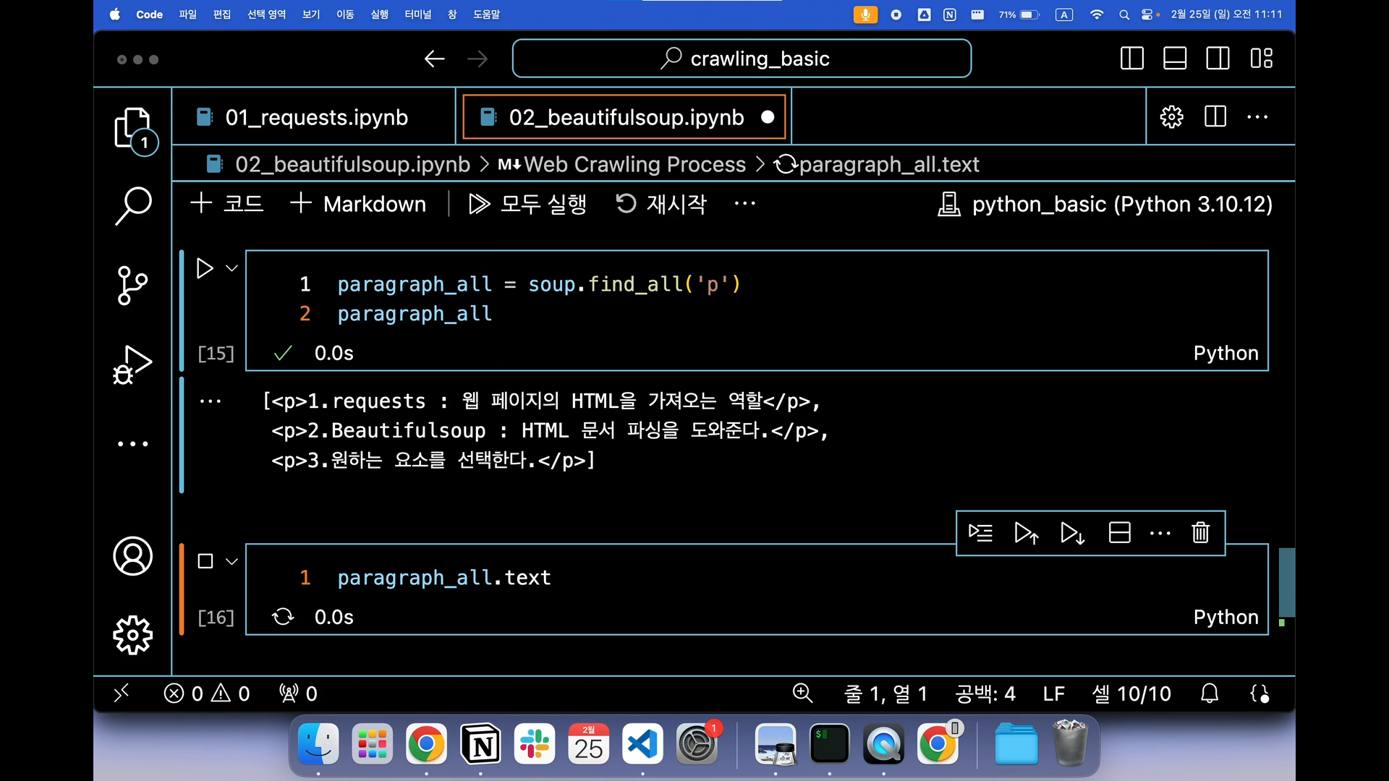Click the 모두 실행 button
Viewport: 1389px width, 781px height.
(528, 204)
